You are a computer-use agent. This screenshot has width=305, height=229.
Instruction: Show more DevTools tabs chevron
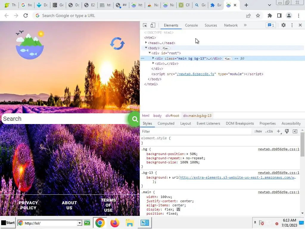click(x=245, y=25)
